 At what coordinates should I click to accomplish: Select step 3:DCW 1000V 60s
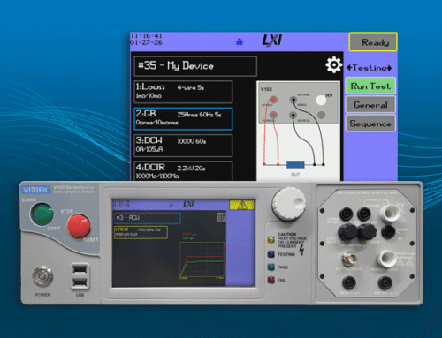[183, 146]
